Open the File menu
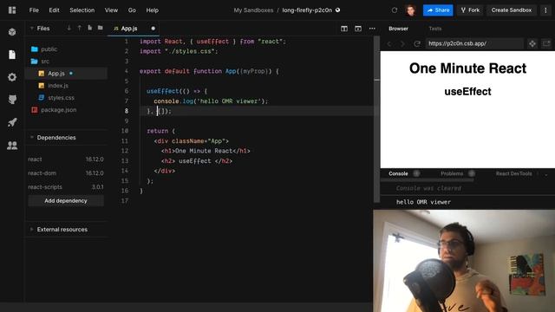Image resolution: width=555 pixels, height=312 pixels. [34, 10]
